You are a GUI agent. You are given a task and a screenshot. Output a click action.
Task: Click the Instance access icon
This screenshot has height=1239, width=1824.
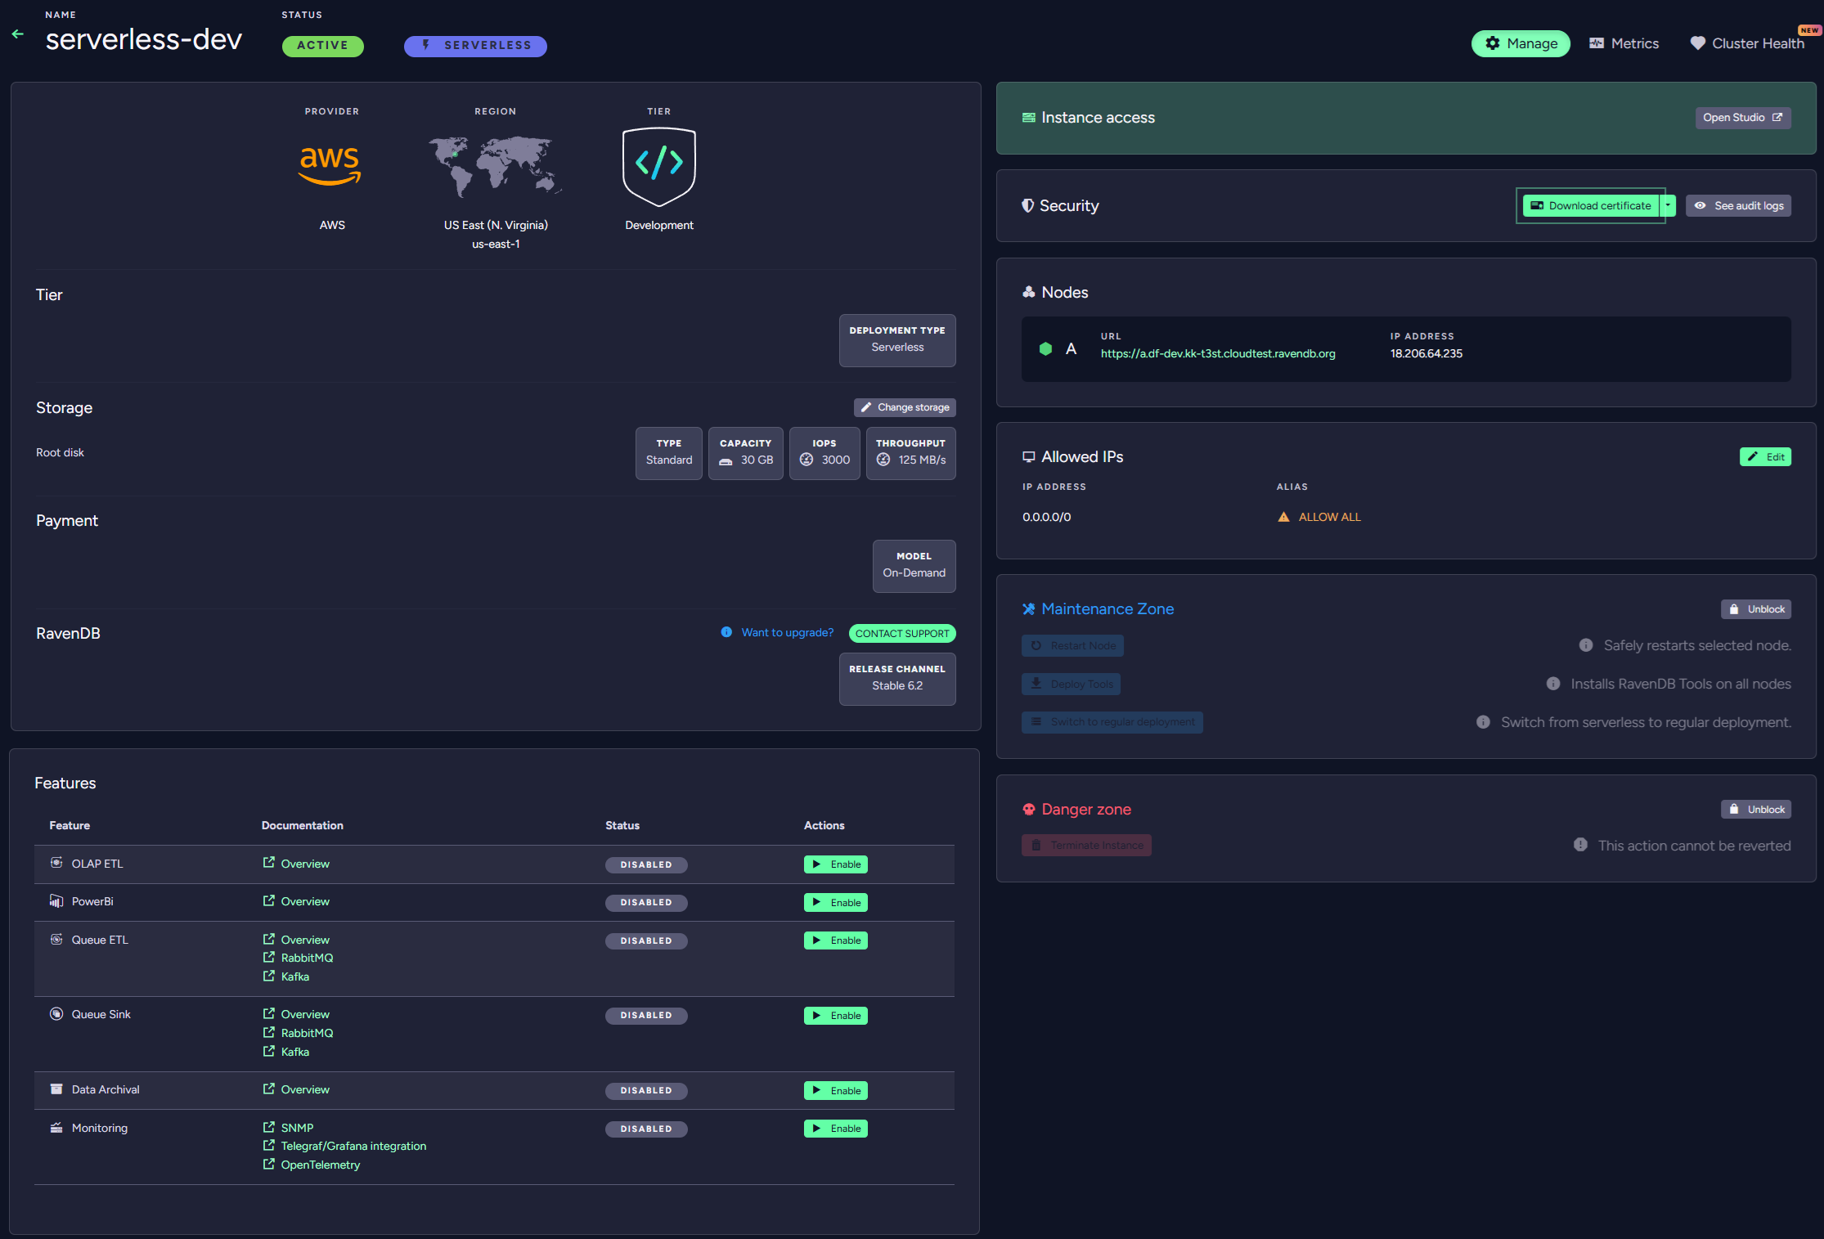pos(1028,118)
